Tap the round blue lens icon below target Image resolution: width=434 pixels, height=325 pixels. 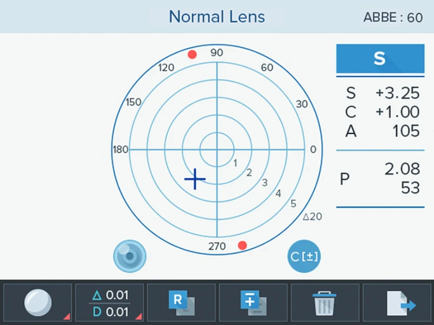[130, 256]
